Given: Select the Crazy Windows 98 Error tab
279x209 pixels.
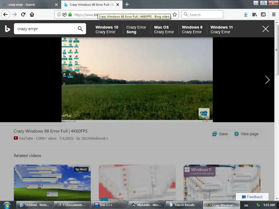Looking at the screenshot, I should coord(92,5).
